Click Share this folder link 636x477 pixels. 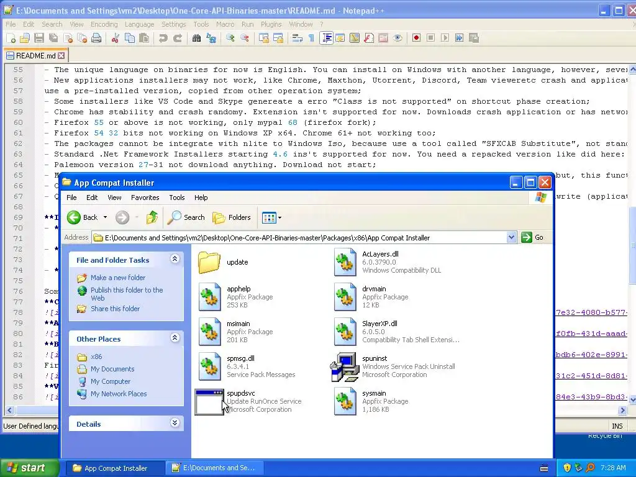(x=115, y=309)
